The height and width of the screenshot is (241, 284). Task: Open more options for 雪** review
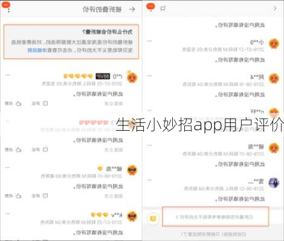pyautogui.click(x=149, y=180)
